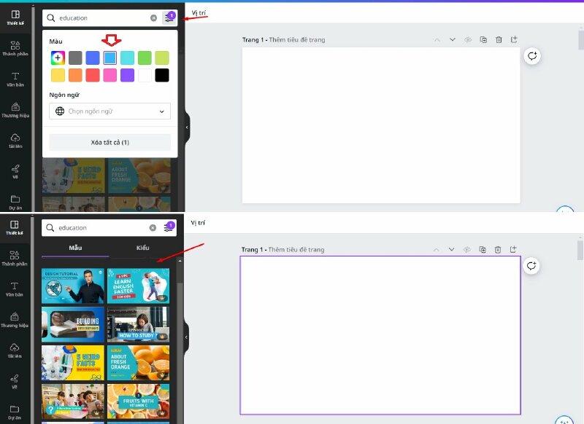Pick the black color swatch
584x424 pixels.
coord(161,75)
